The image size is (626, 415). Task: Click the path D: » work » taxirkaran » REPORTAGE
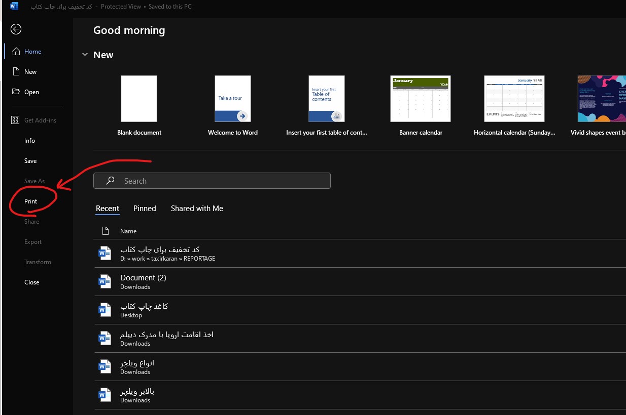pyautogui.click(x=167, y=259)
